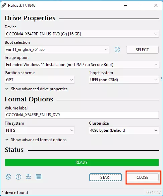Click the blue question mark beside Target system

point(161,79)
